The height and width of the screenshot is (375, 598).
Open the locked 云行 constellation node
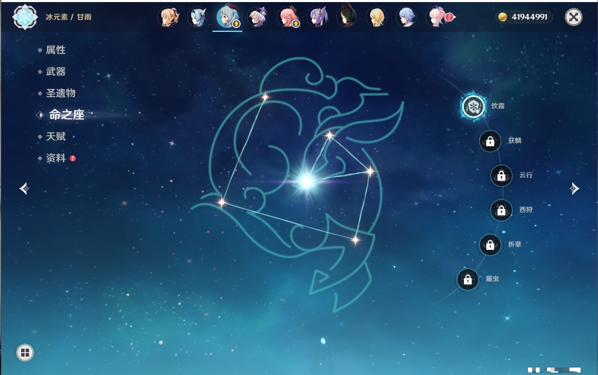coord(502,176)
